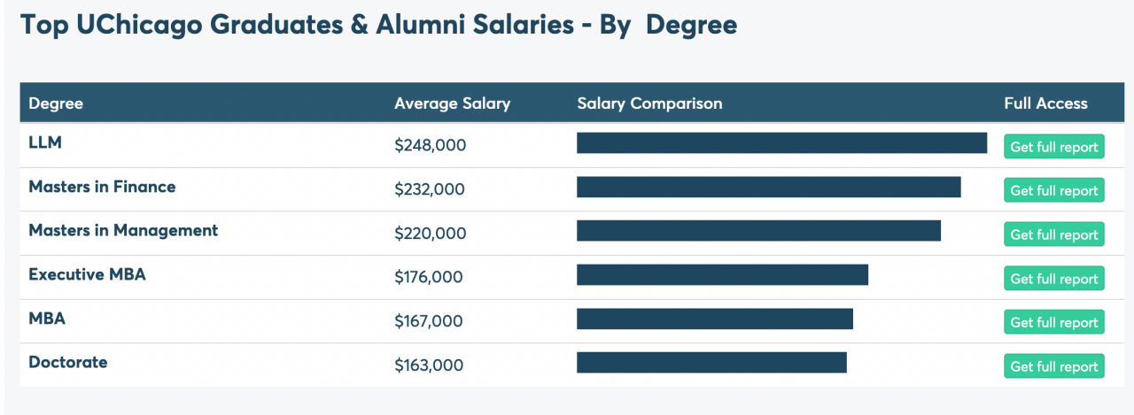
Task: Click Get full report for Executive MBA
Action: (x=1053, y=279)
